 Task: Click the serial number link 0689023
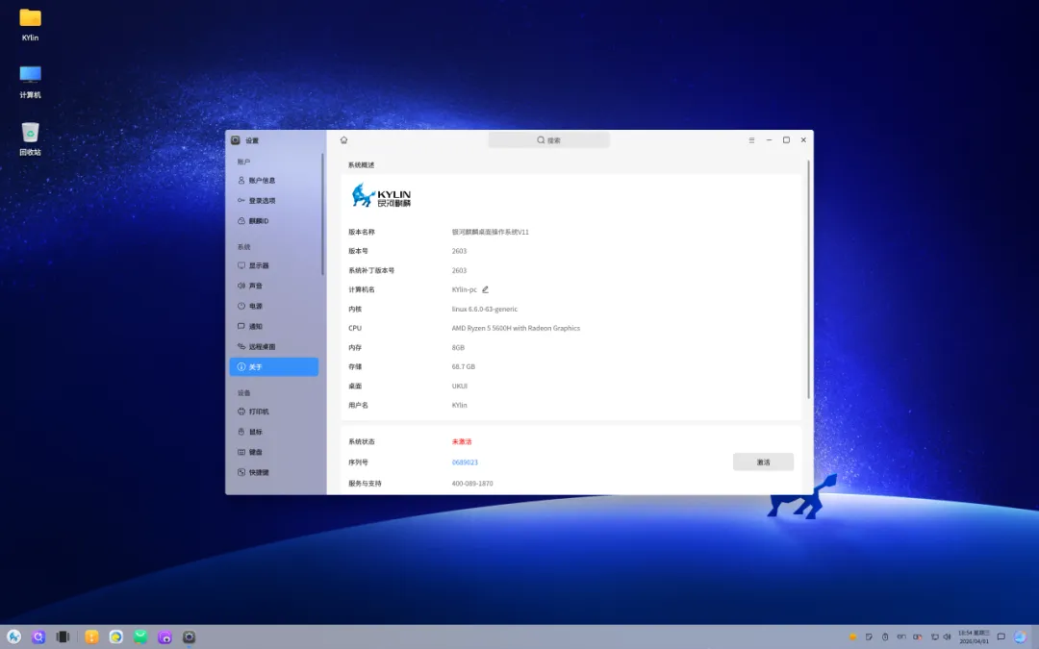[465, 462]
